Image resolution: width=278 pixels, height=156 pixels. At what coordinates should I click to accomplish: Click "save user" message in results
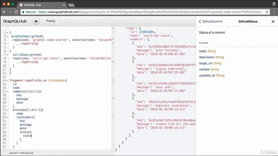tap(163, 87)
